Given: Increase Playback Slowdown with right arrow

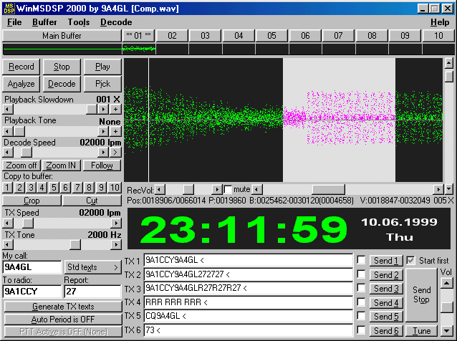Looking at the screenshot, I should (103, 110).
